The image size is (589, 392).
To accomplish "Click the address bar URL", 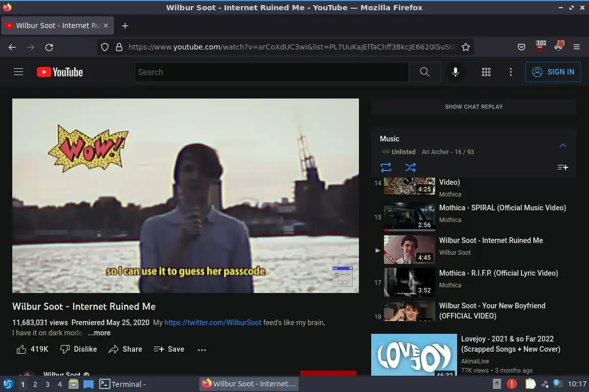I will point(292,47).
